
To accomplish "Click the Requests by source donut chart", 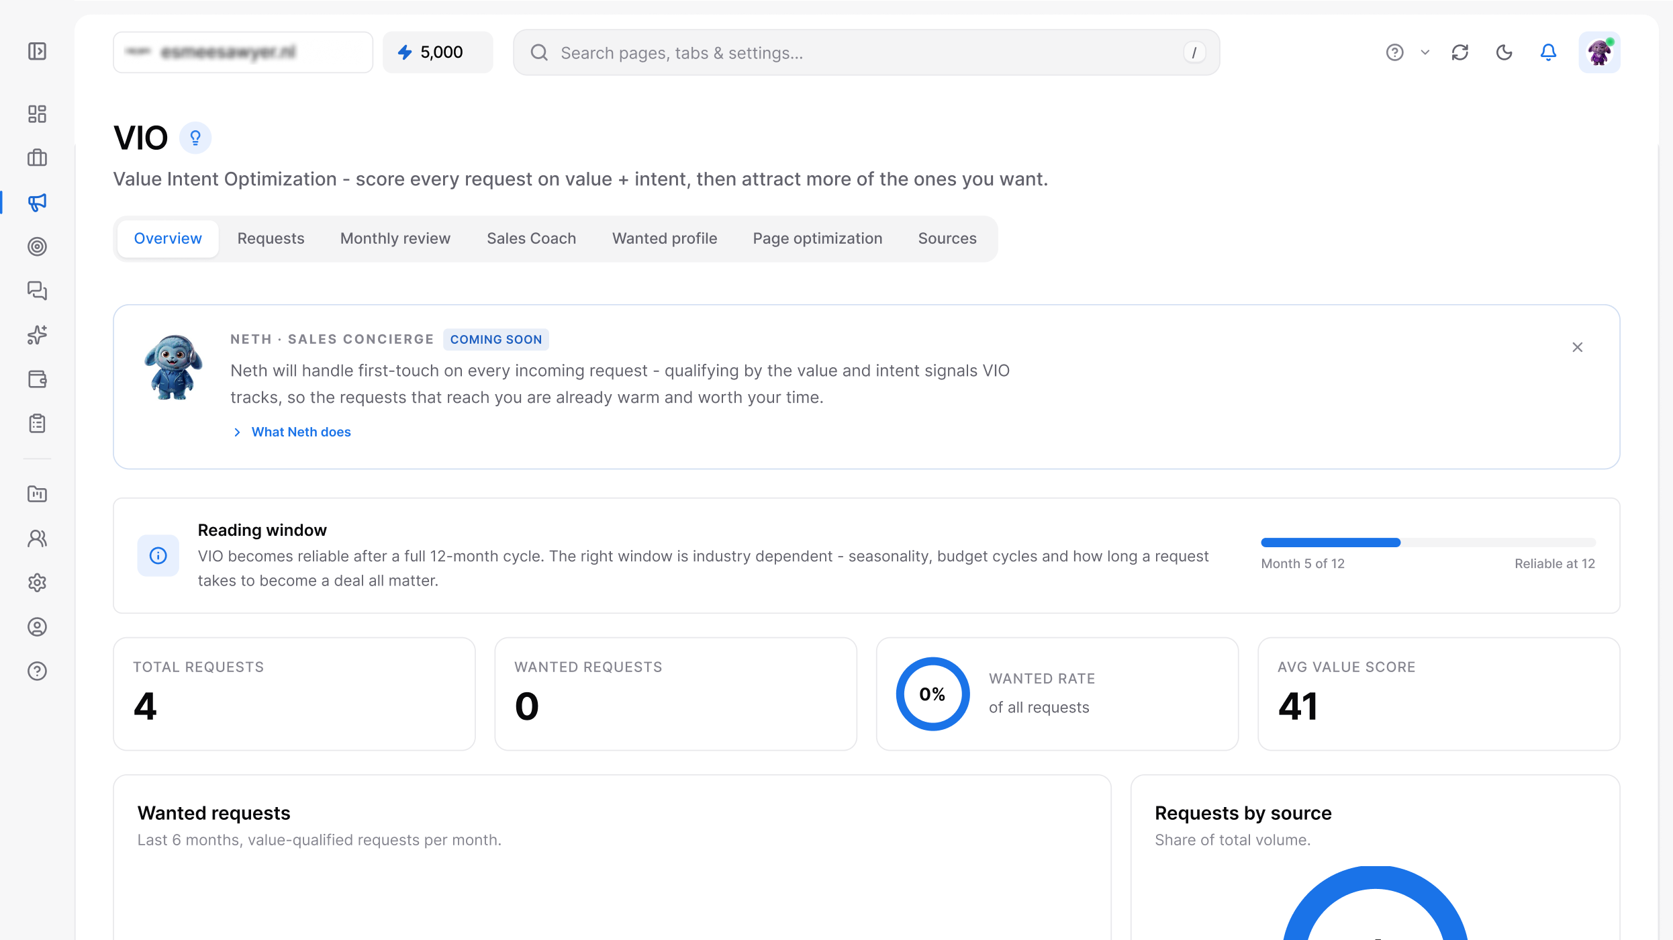I will pyautogui.click(x=1376, y=903).
